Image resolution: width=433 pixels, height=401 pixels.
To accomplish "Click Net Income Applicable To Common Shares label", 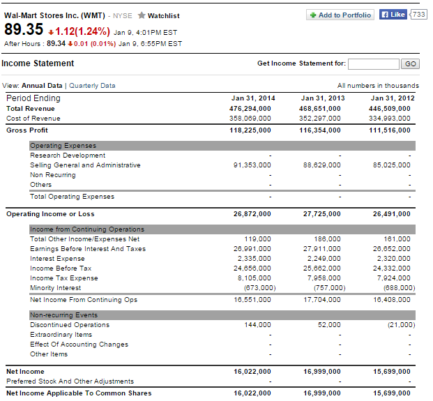I will (79, 393).
